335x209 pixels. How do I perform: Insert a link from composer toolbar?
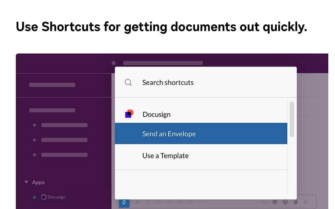[180, 202]
